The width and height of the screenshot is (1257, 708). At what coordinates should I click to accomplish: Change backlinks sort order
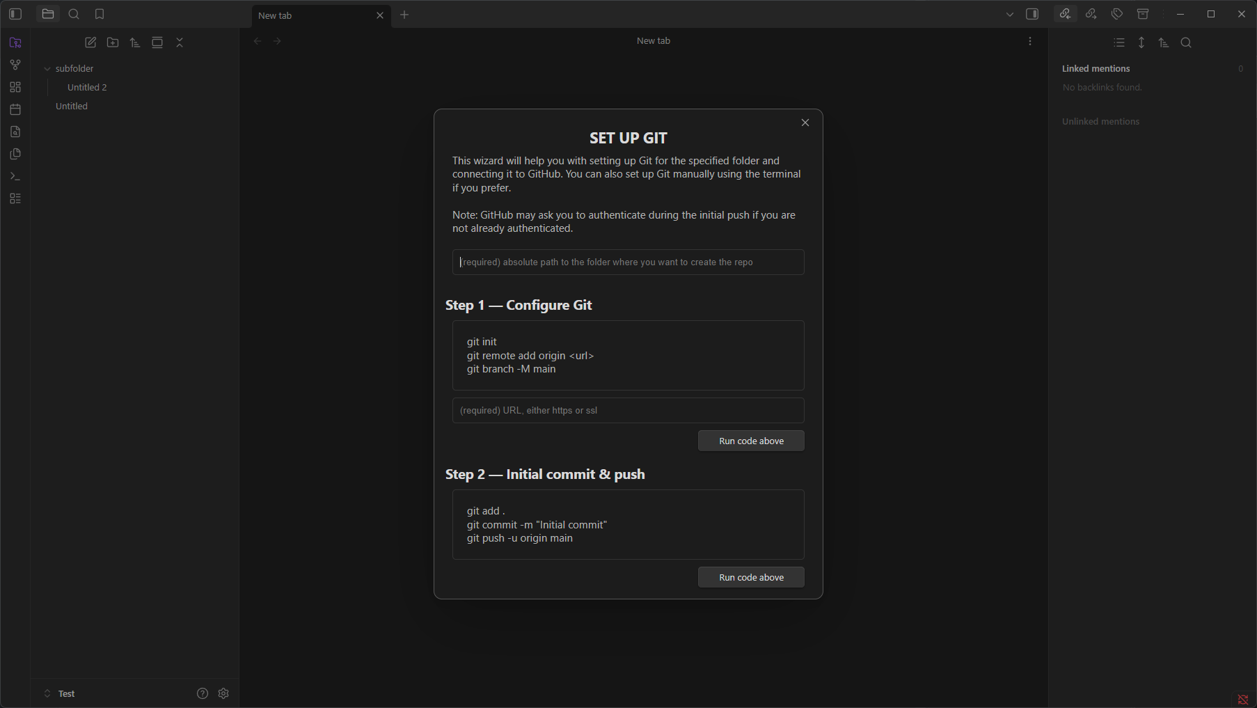point(1164,42)
